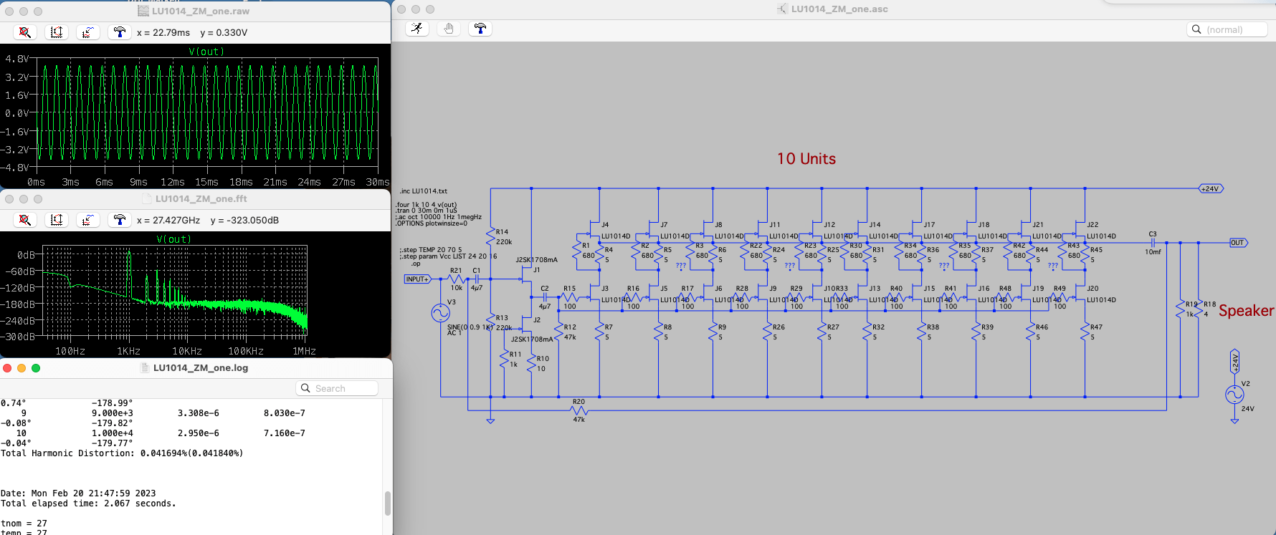The height and width of the screenshot is (535, 1276).
Task: Click the R21 10k input resistor label
Action: 456,279
